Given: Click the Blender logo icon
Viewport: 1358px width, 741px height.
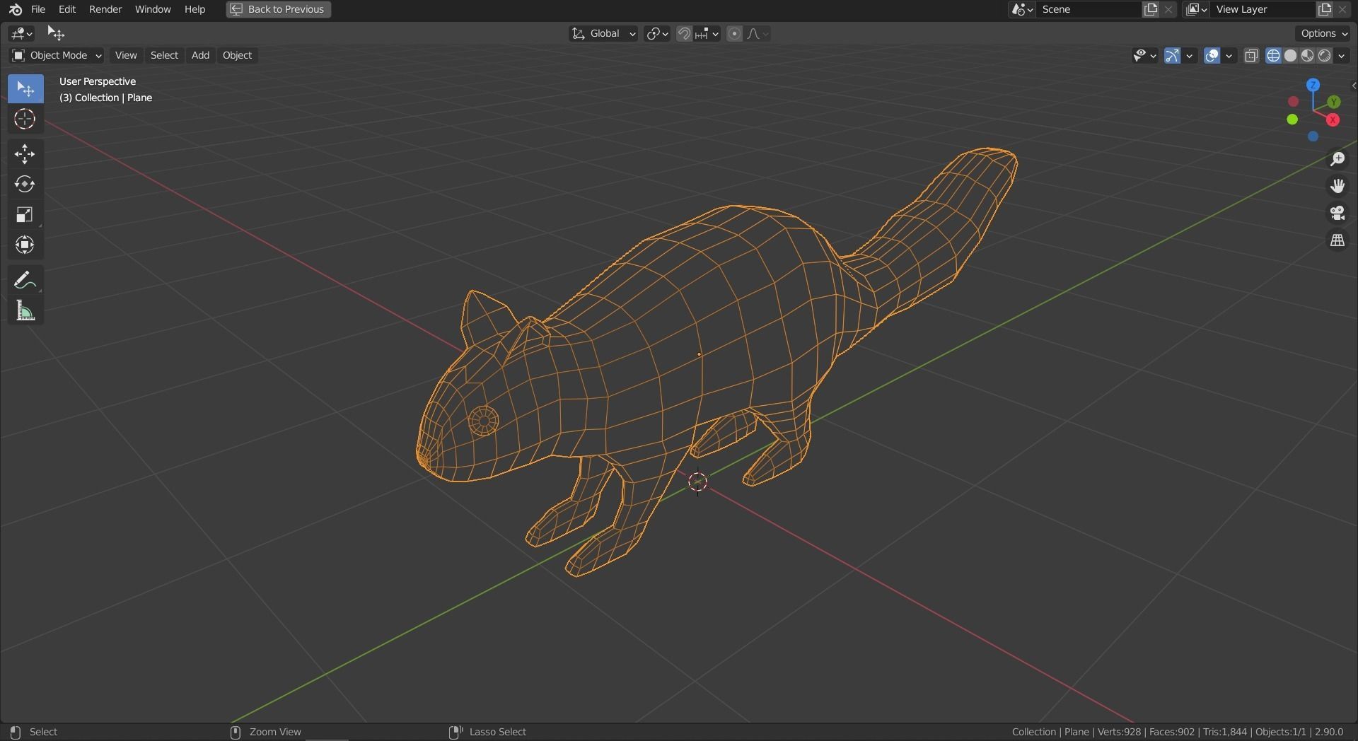Looking at the screenshot, I should pos(15,9).
